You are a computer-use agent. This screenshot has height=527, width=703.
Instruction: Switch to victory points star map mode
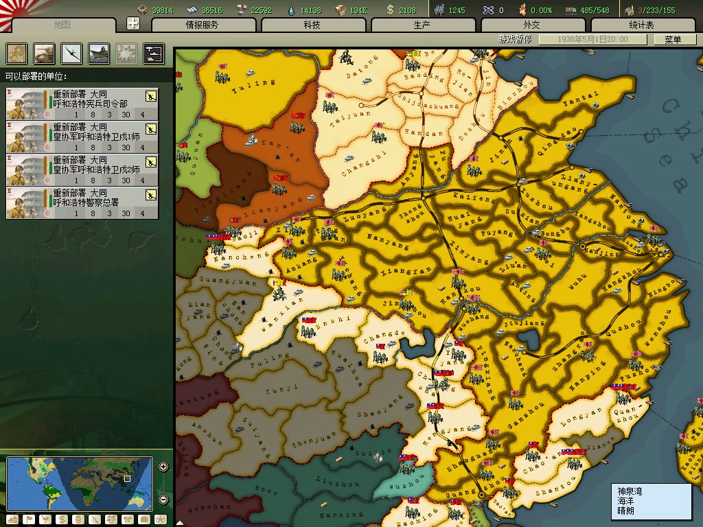(161, 519)
